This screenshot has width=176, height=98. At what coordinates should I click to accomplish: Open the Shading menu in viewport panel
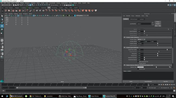(11, 14)
